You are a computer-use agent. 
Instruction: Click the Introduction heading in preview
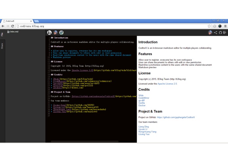pyautogui.click(x=148, y=42)
